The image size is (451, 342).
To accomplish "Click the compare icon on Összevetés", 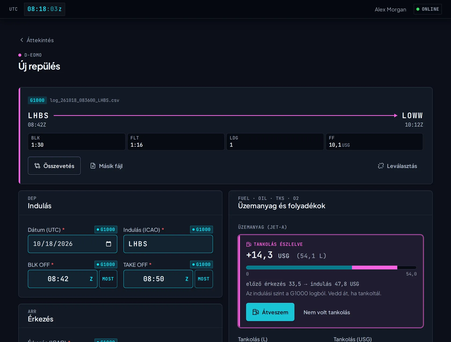I will (37, 166).
